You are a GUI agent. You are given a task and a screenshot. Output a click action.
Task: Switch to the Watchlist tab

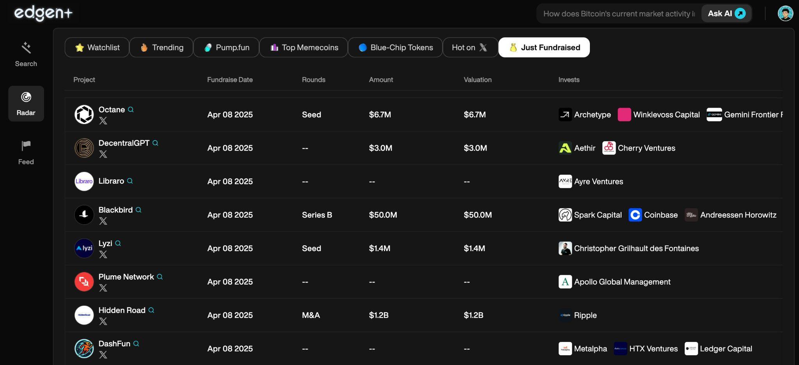[97, 48]
